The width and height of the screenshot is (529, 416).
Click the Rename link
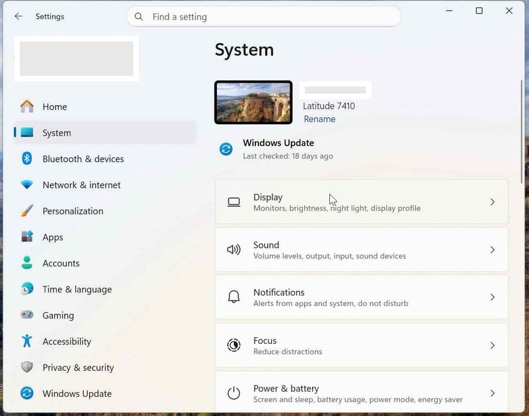click(x=319, y=119)
